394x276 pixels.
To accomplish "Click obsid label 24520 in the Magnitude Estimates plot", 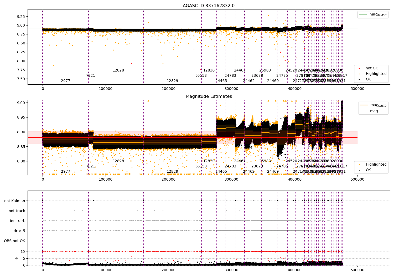I will pos(291,161).
